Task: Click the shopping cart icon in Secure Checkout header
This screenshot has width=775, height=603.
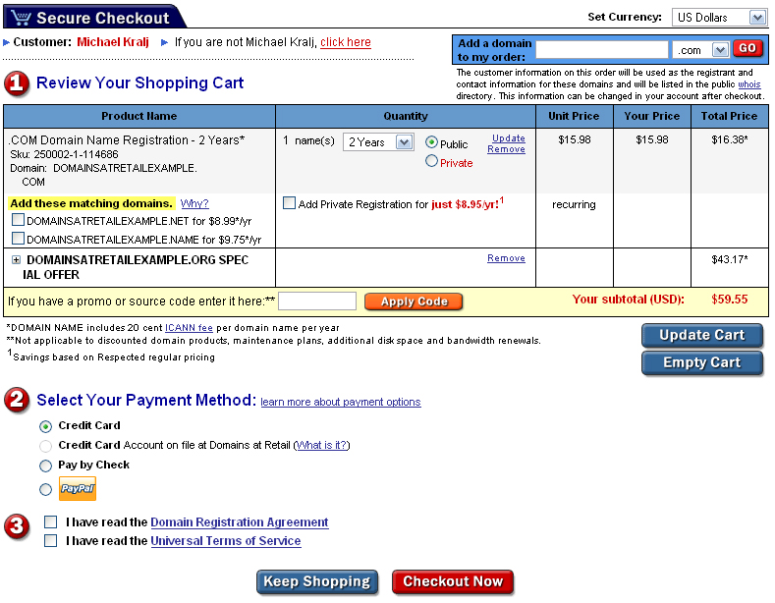Action: (22, 18)
